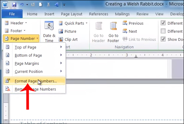
Task: Click the Page Number icon
Action: (7, 38)
